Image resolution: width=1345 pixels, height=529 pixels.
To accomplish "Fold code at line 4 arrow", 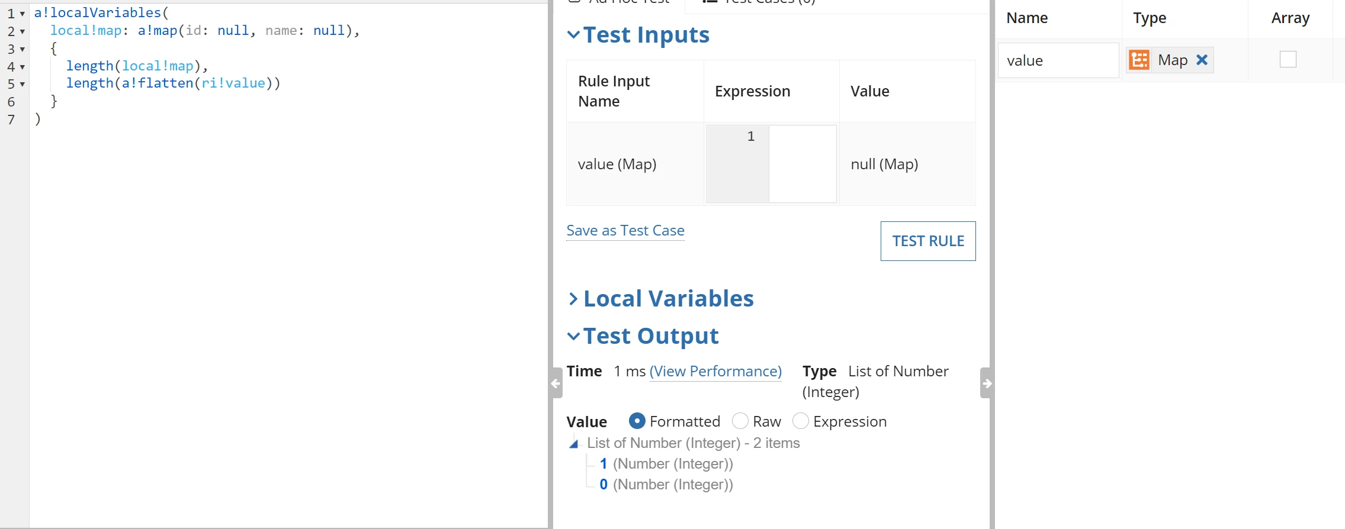I will coord(23,67).
